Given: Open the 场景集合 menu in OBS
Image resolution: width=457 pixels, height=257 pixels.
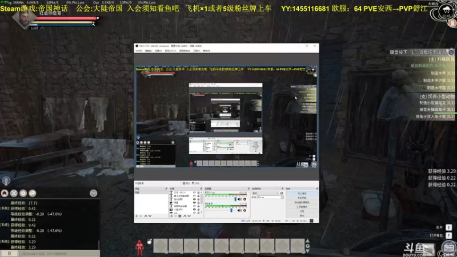Looking at the screenshot, I should point(185,51).
